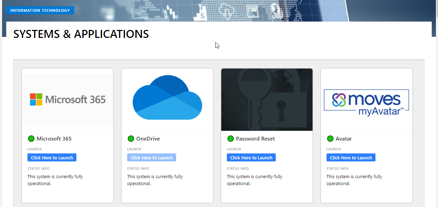438x207 pixels.
Task: Click the Avatar card title
Action: coord(344,139)
